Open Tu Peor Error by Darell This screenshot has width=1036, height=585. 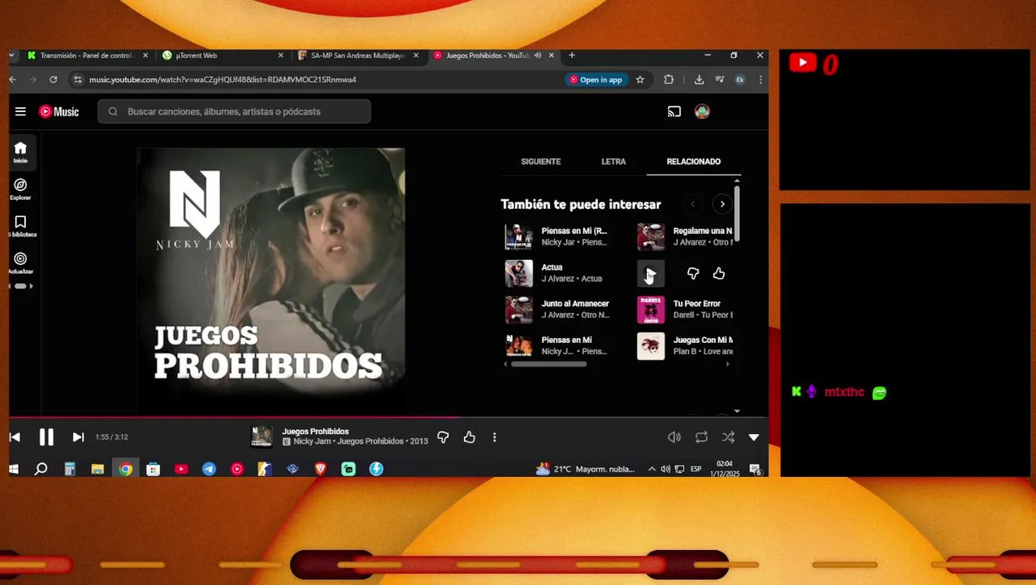pyautogui.click(x=696, y=304)
